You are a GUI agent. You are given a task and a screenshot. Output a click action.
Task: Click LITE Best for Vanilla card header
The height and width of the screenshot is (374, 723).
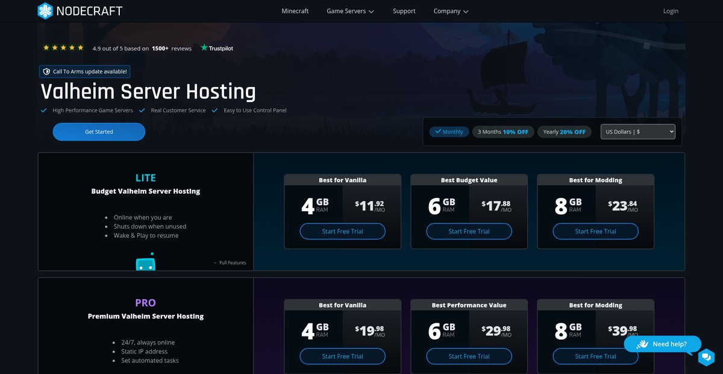tap(343, 180)
